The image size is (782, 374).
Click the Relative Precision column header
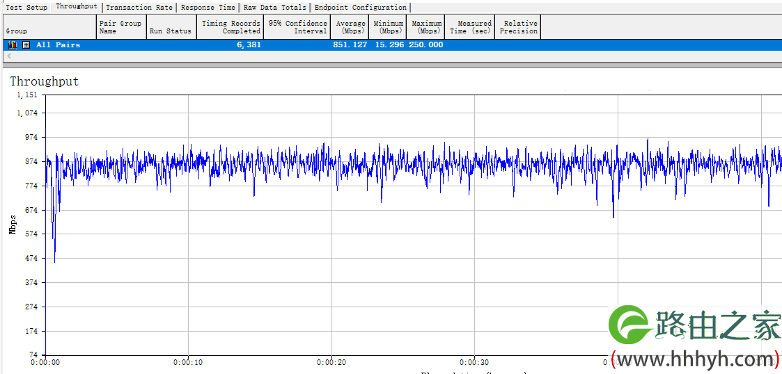pyautogui.click(x=517, y=27)
